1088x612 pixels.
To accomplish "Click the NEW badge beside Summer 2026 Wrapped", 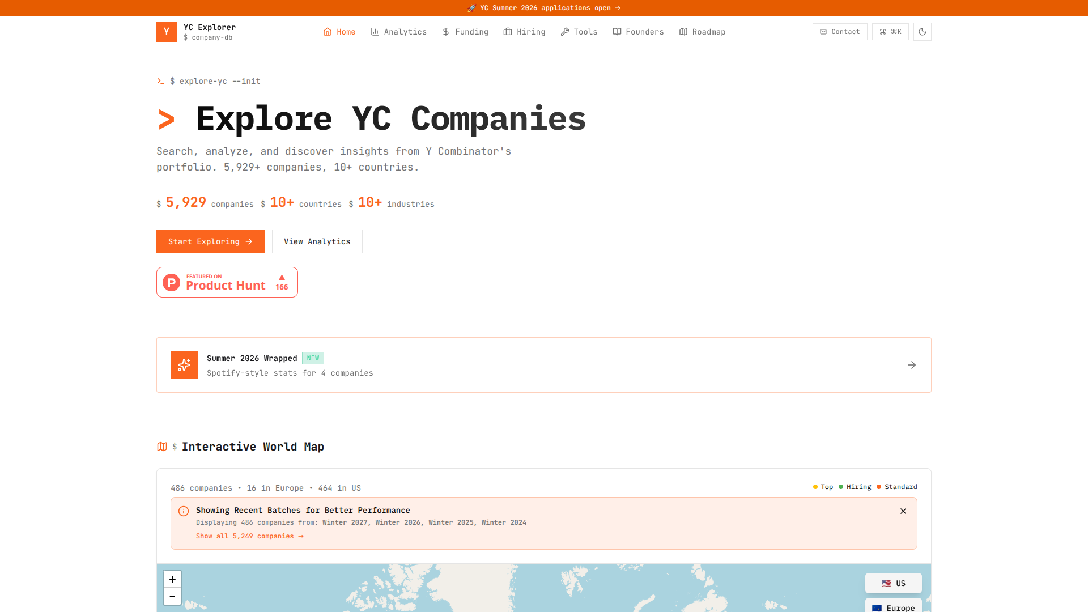I will [x=313, y=358].
